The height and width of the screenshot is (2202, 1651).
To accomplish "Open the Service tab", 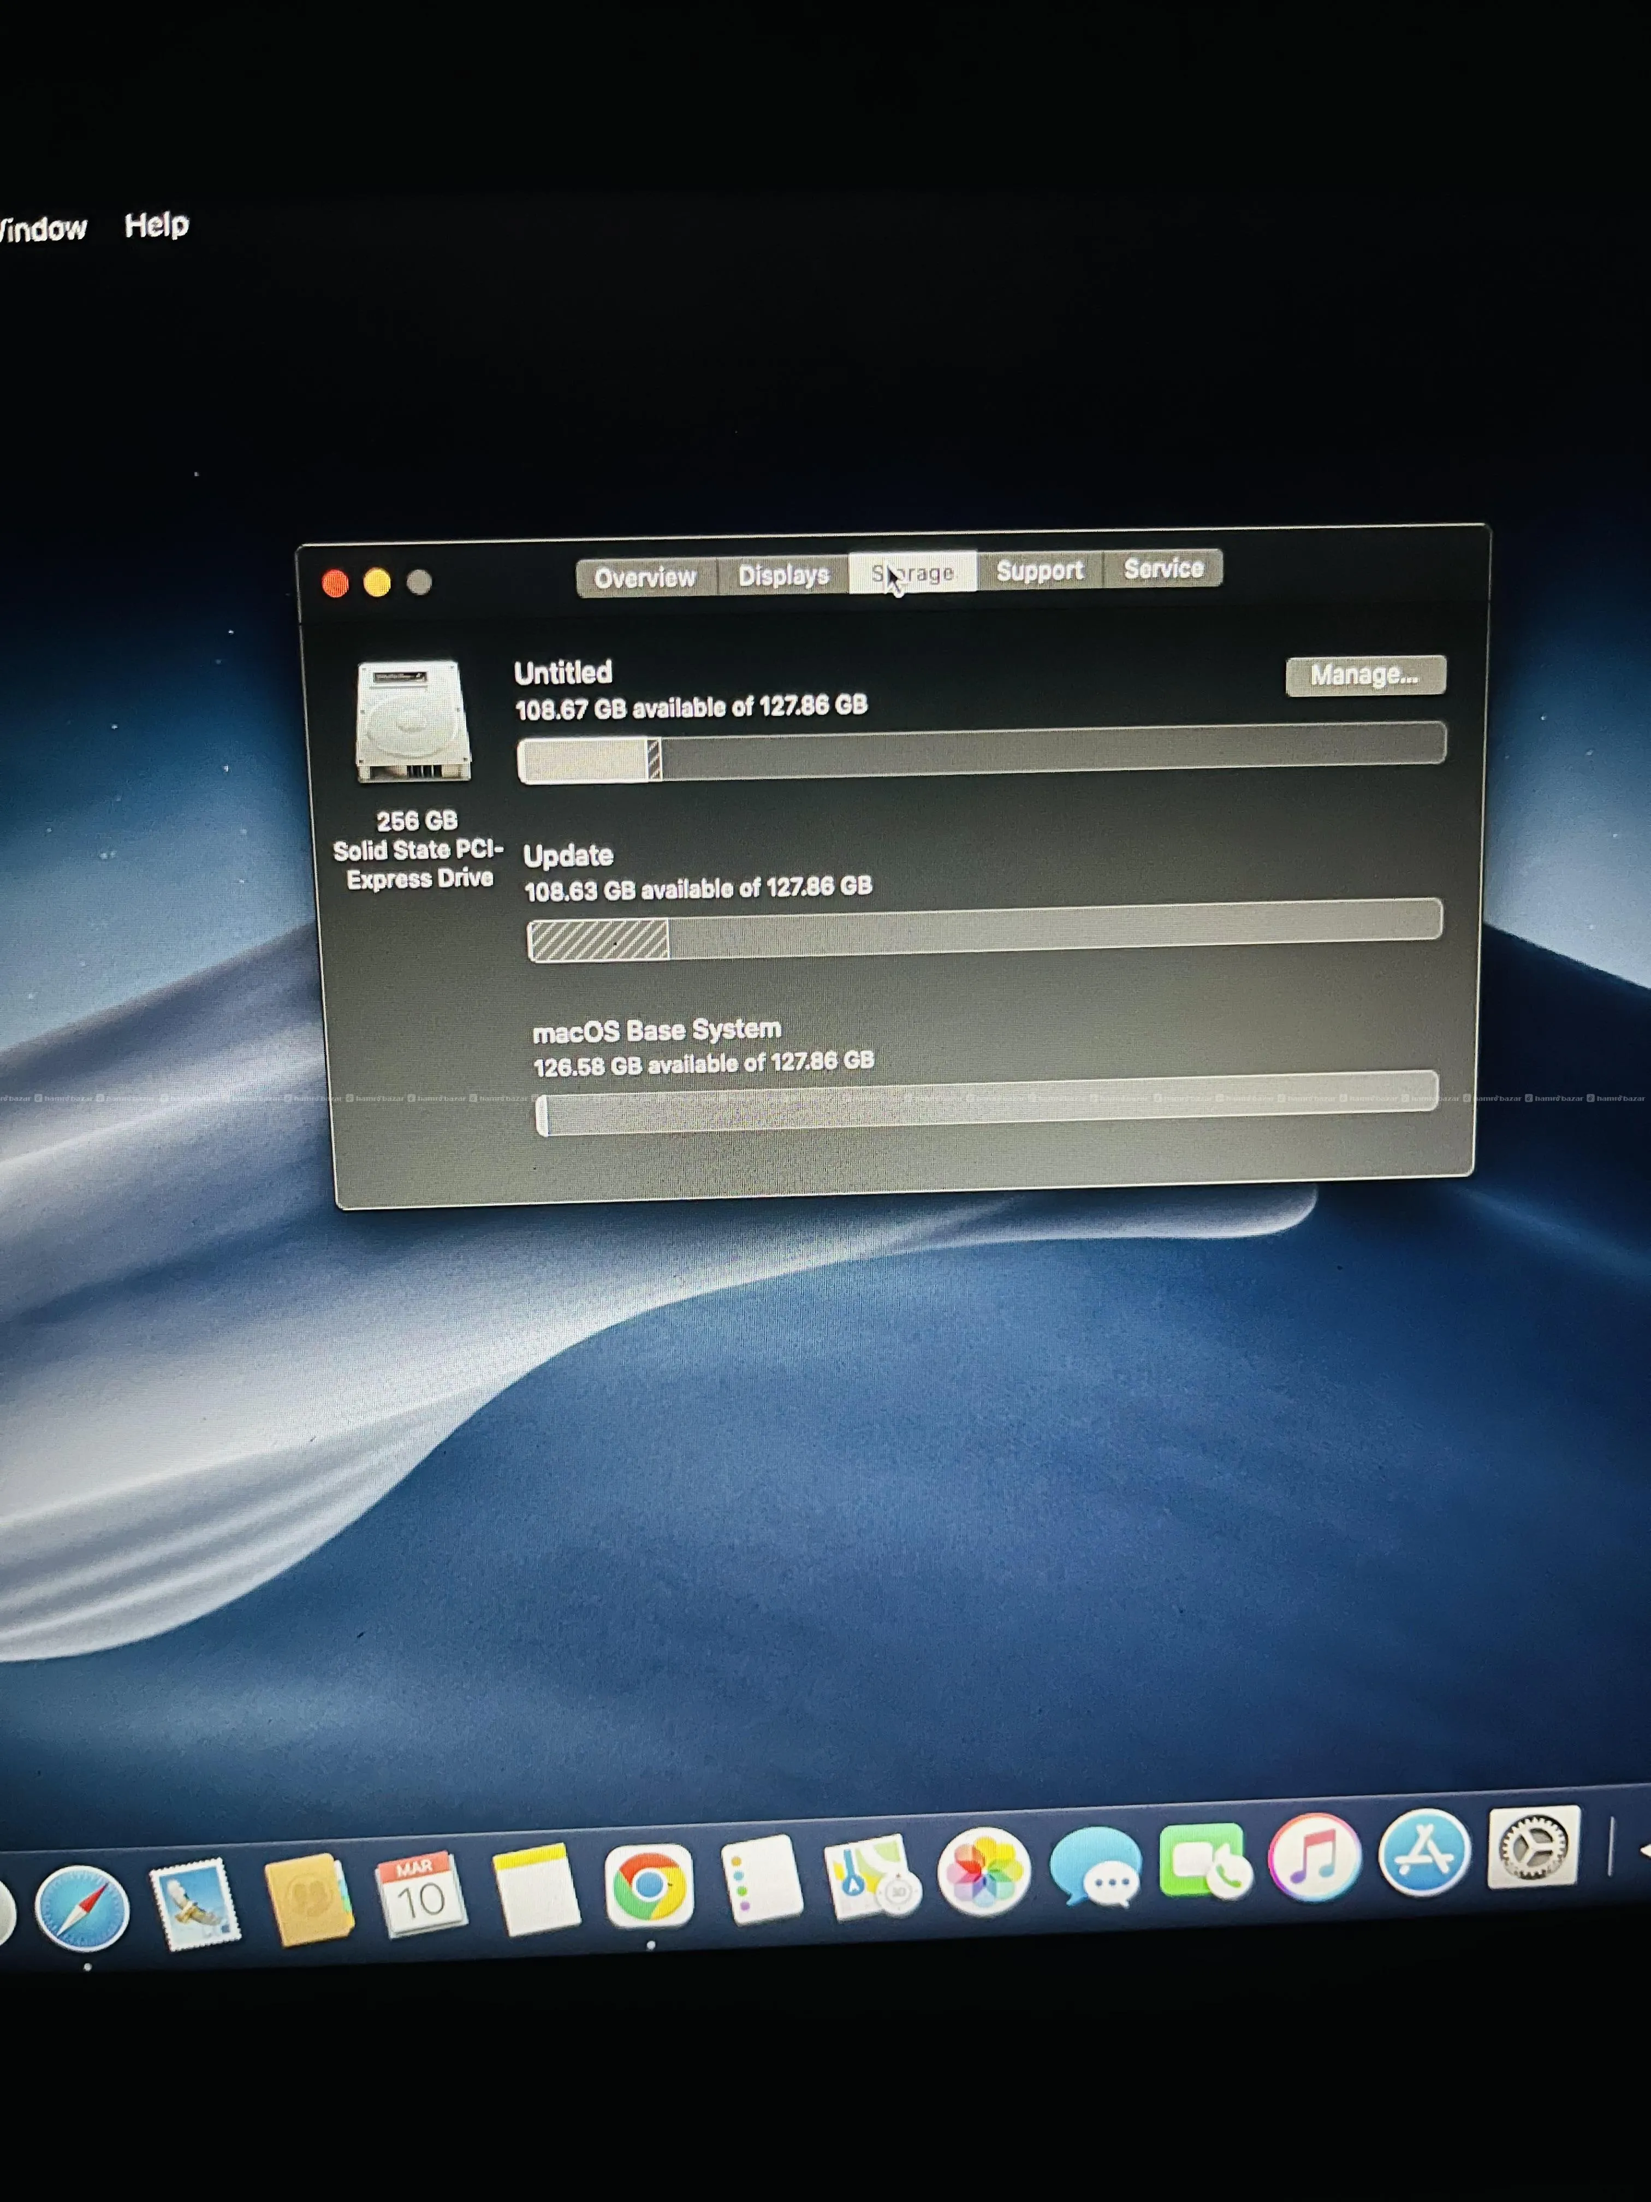I will coord(1162,569).
